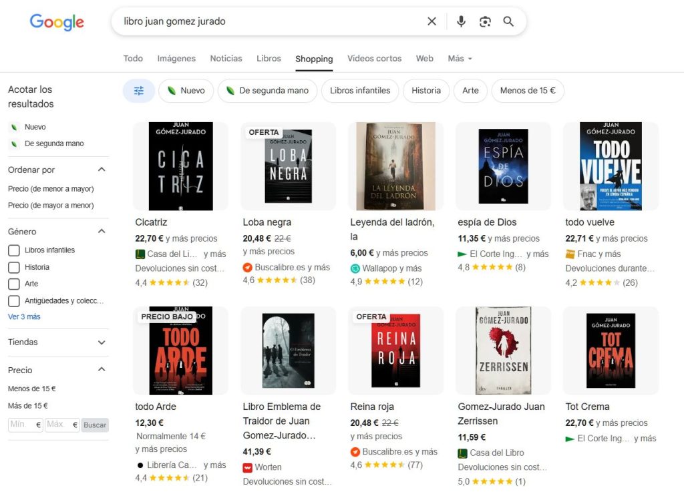Open the Reina Roja book cover

pos(395,350)
